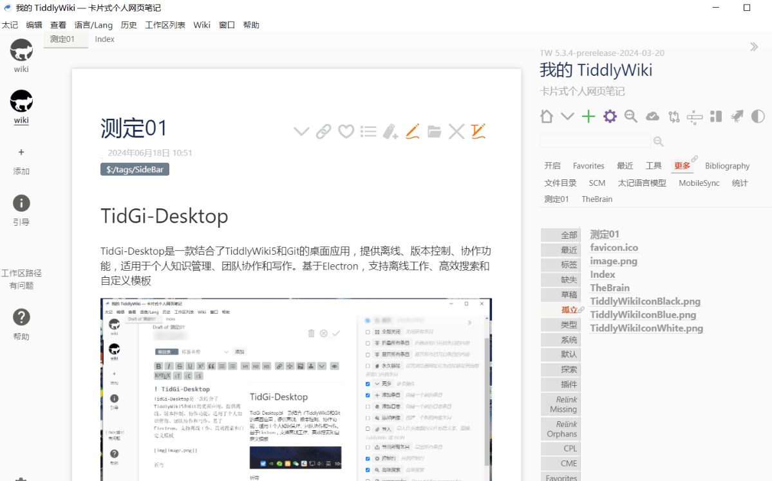The width and height of the screenshot is (772, 481).
Task: Click the fold-all tiddlers icon
Action: coord(695,117)
